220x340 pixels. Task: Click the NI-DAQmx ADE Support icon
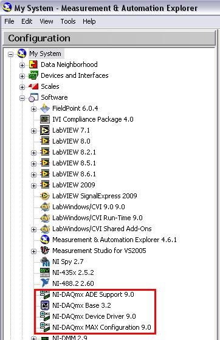pyautogui.click(x=45, y=294)
